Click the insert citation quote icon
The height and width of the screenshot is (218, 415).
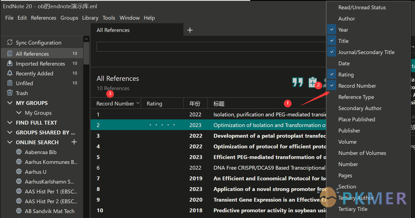(298, 82)
